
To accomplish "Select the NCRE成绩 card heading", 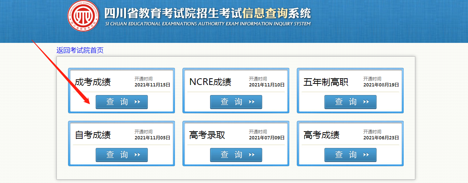I will click(x=210, y=82).
